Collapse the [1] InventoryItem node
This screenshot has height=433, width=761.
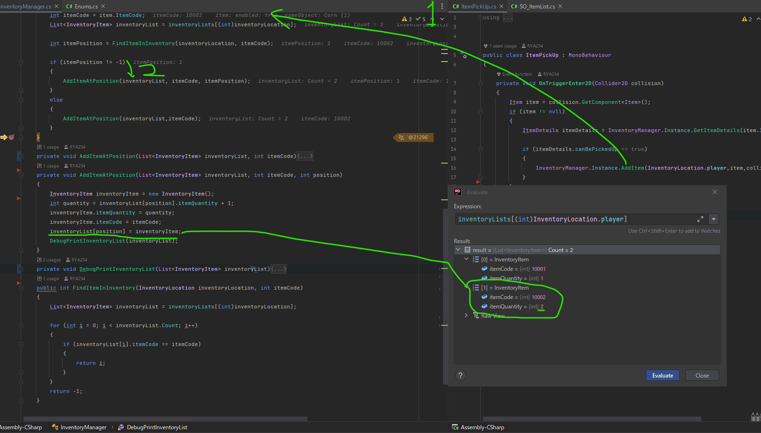coord(467,288)
